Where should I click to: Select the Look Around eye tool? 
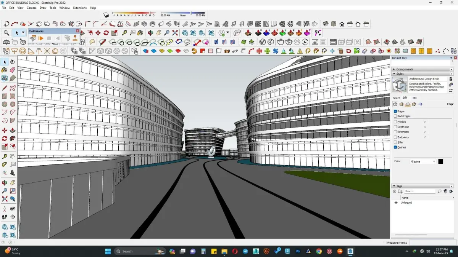coord(13,209)
